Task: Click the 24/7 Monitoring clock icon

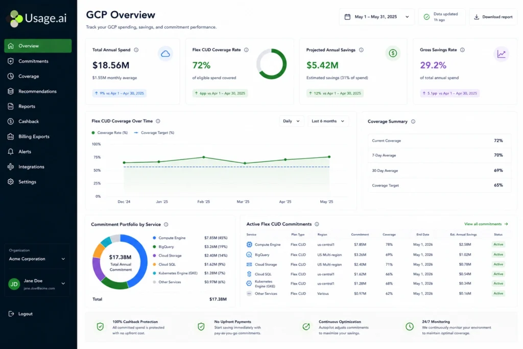Action: click(x=410, y=327)
